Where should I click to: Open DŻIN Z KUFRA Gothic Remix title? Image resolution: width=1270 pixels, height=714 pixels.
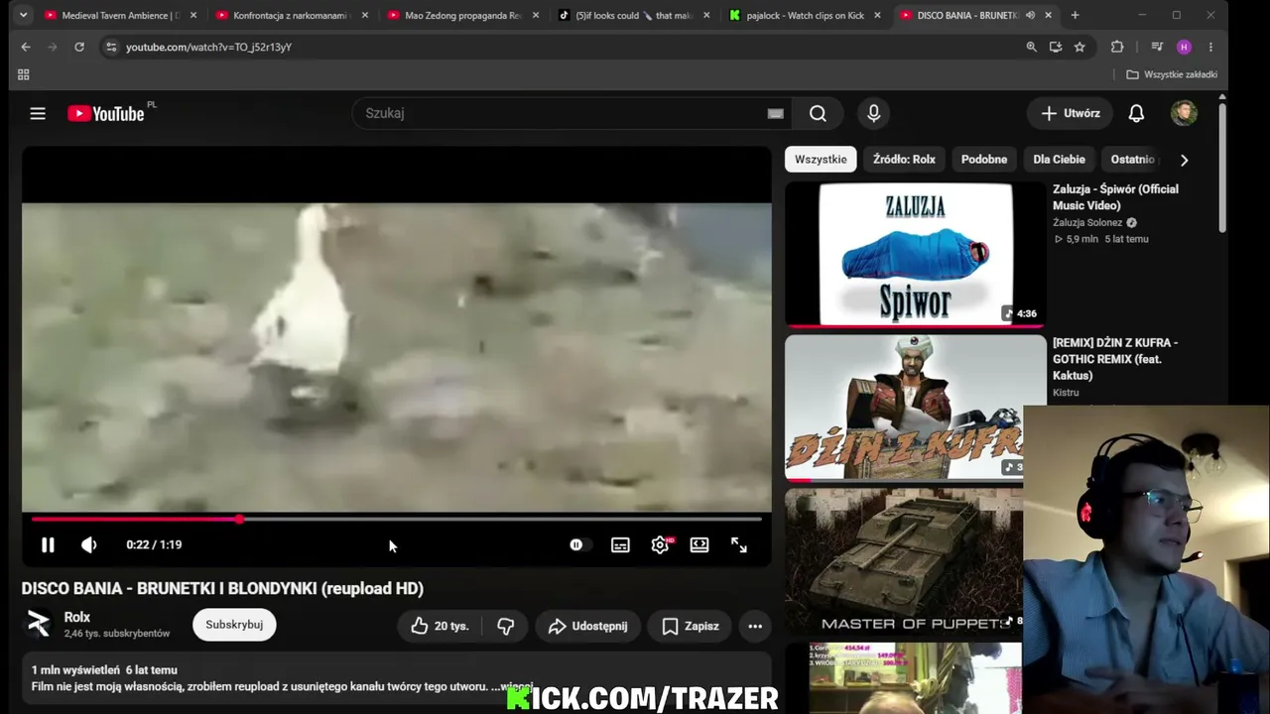[x=1115, y=359]
